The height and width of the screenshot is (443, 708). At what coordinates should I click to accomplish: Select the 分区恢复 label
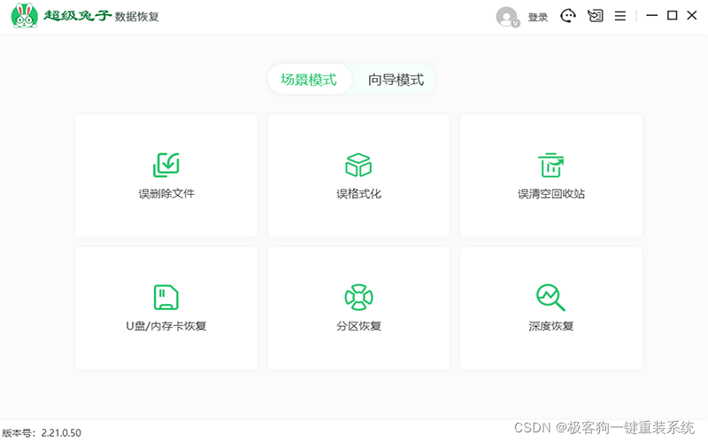(358, 326)
